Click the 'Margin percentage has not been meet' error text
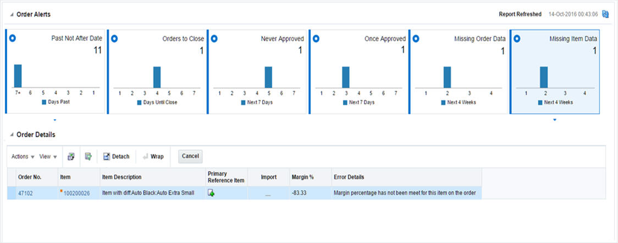The height and width of the screenshot is (243, 618). pos(405,194)
